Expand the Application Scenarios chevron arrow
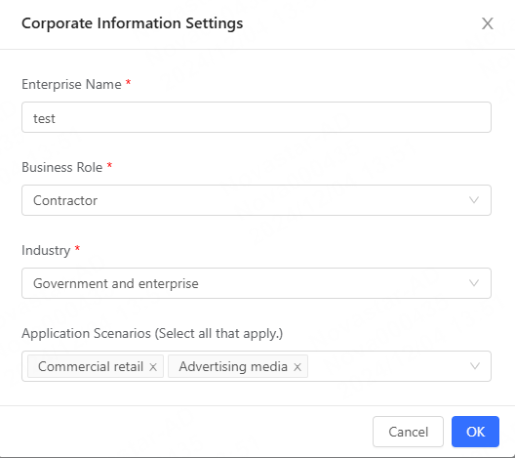This screenshot has width=515, height=458. click(475, 366)
